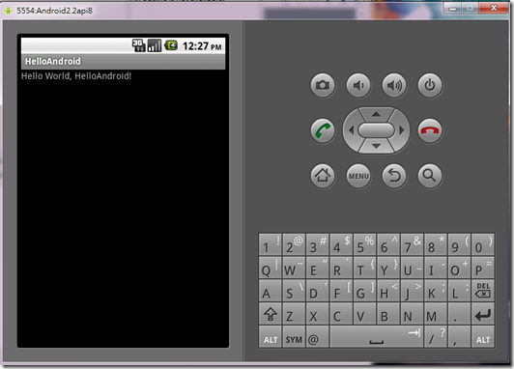Click the G key

364,291
